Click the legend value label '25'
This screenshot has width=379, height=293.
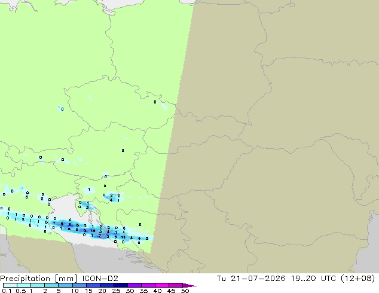coord(116,291)
